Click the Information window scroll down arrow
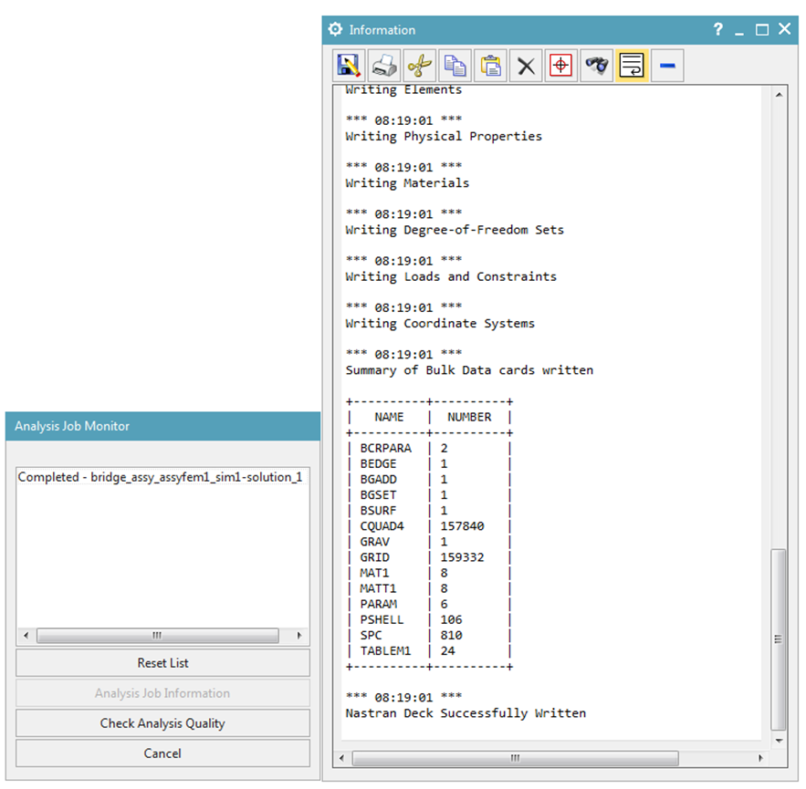This screenshot has height=789, width=806. point(780,741)
